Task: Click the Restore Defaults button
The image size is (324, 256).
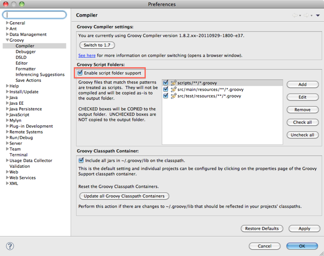Action: 262,228
